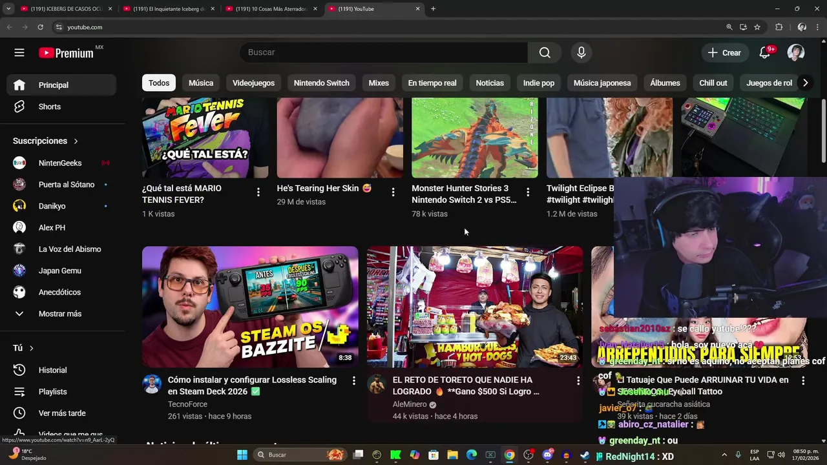This screenshot has height=465, width=827.
Task: Open Chrome profile avatar in toolbar
Action: (802, 27)
